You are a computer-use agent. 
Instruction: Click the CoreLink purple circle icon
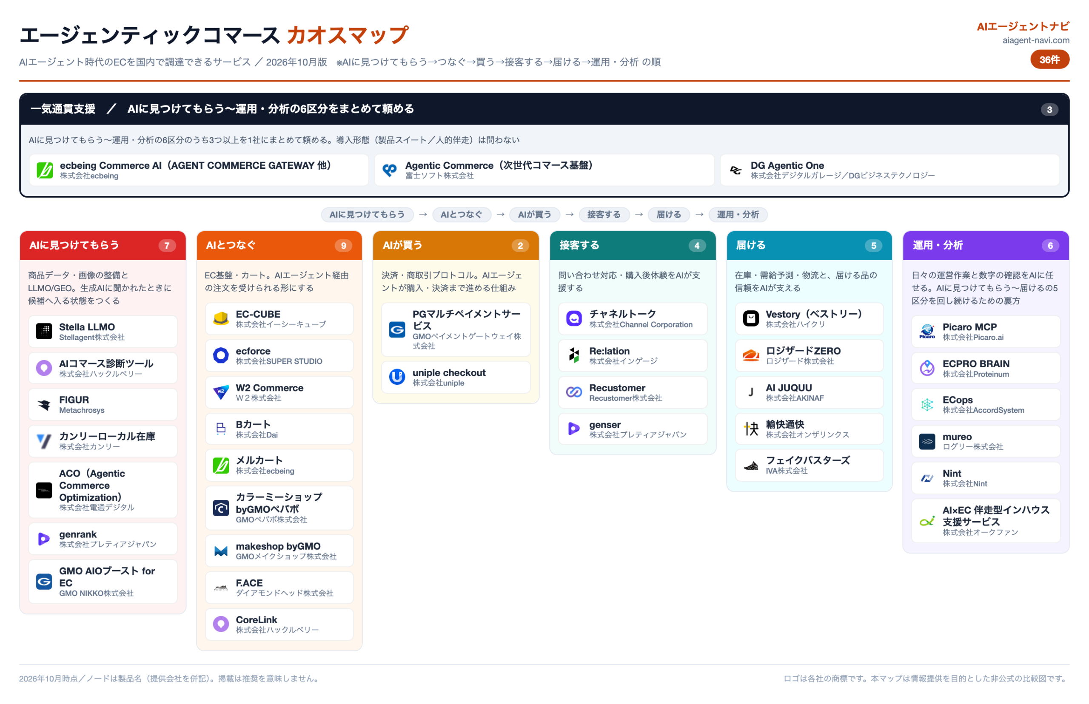(x=221, y=624)
